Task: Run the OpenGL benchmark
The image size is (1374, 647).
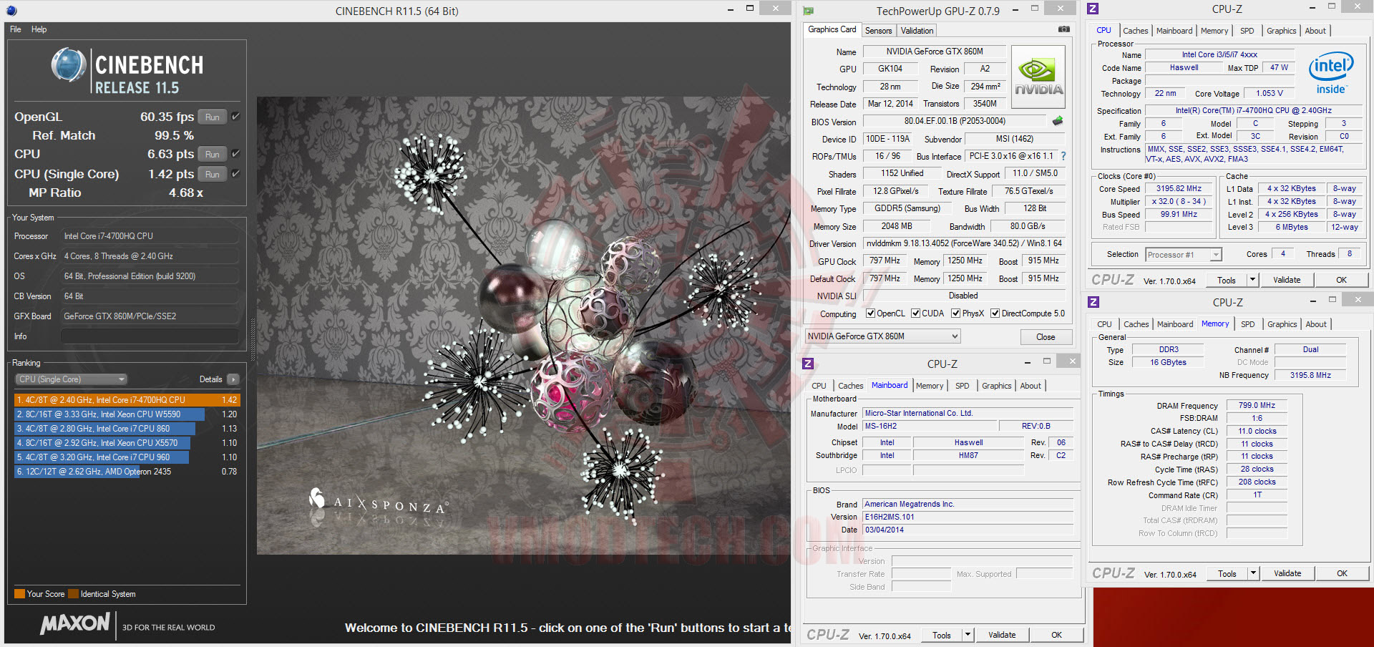Action: point(213,117)
